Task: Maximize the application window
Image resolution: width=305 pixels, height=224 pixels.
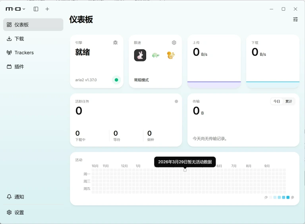Action: point(284,9)
